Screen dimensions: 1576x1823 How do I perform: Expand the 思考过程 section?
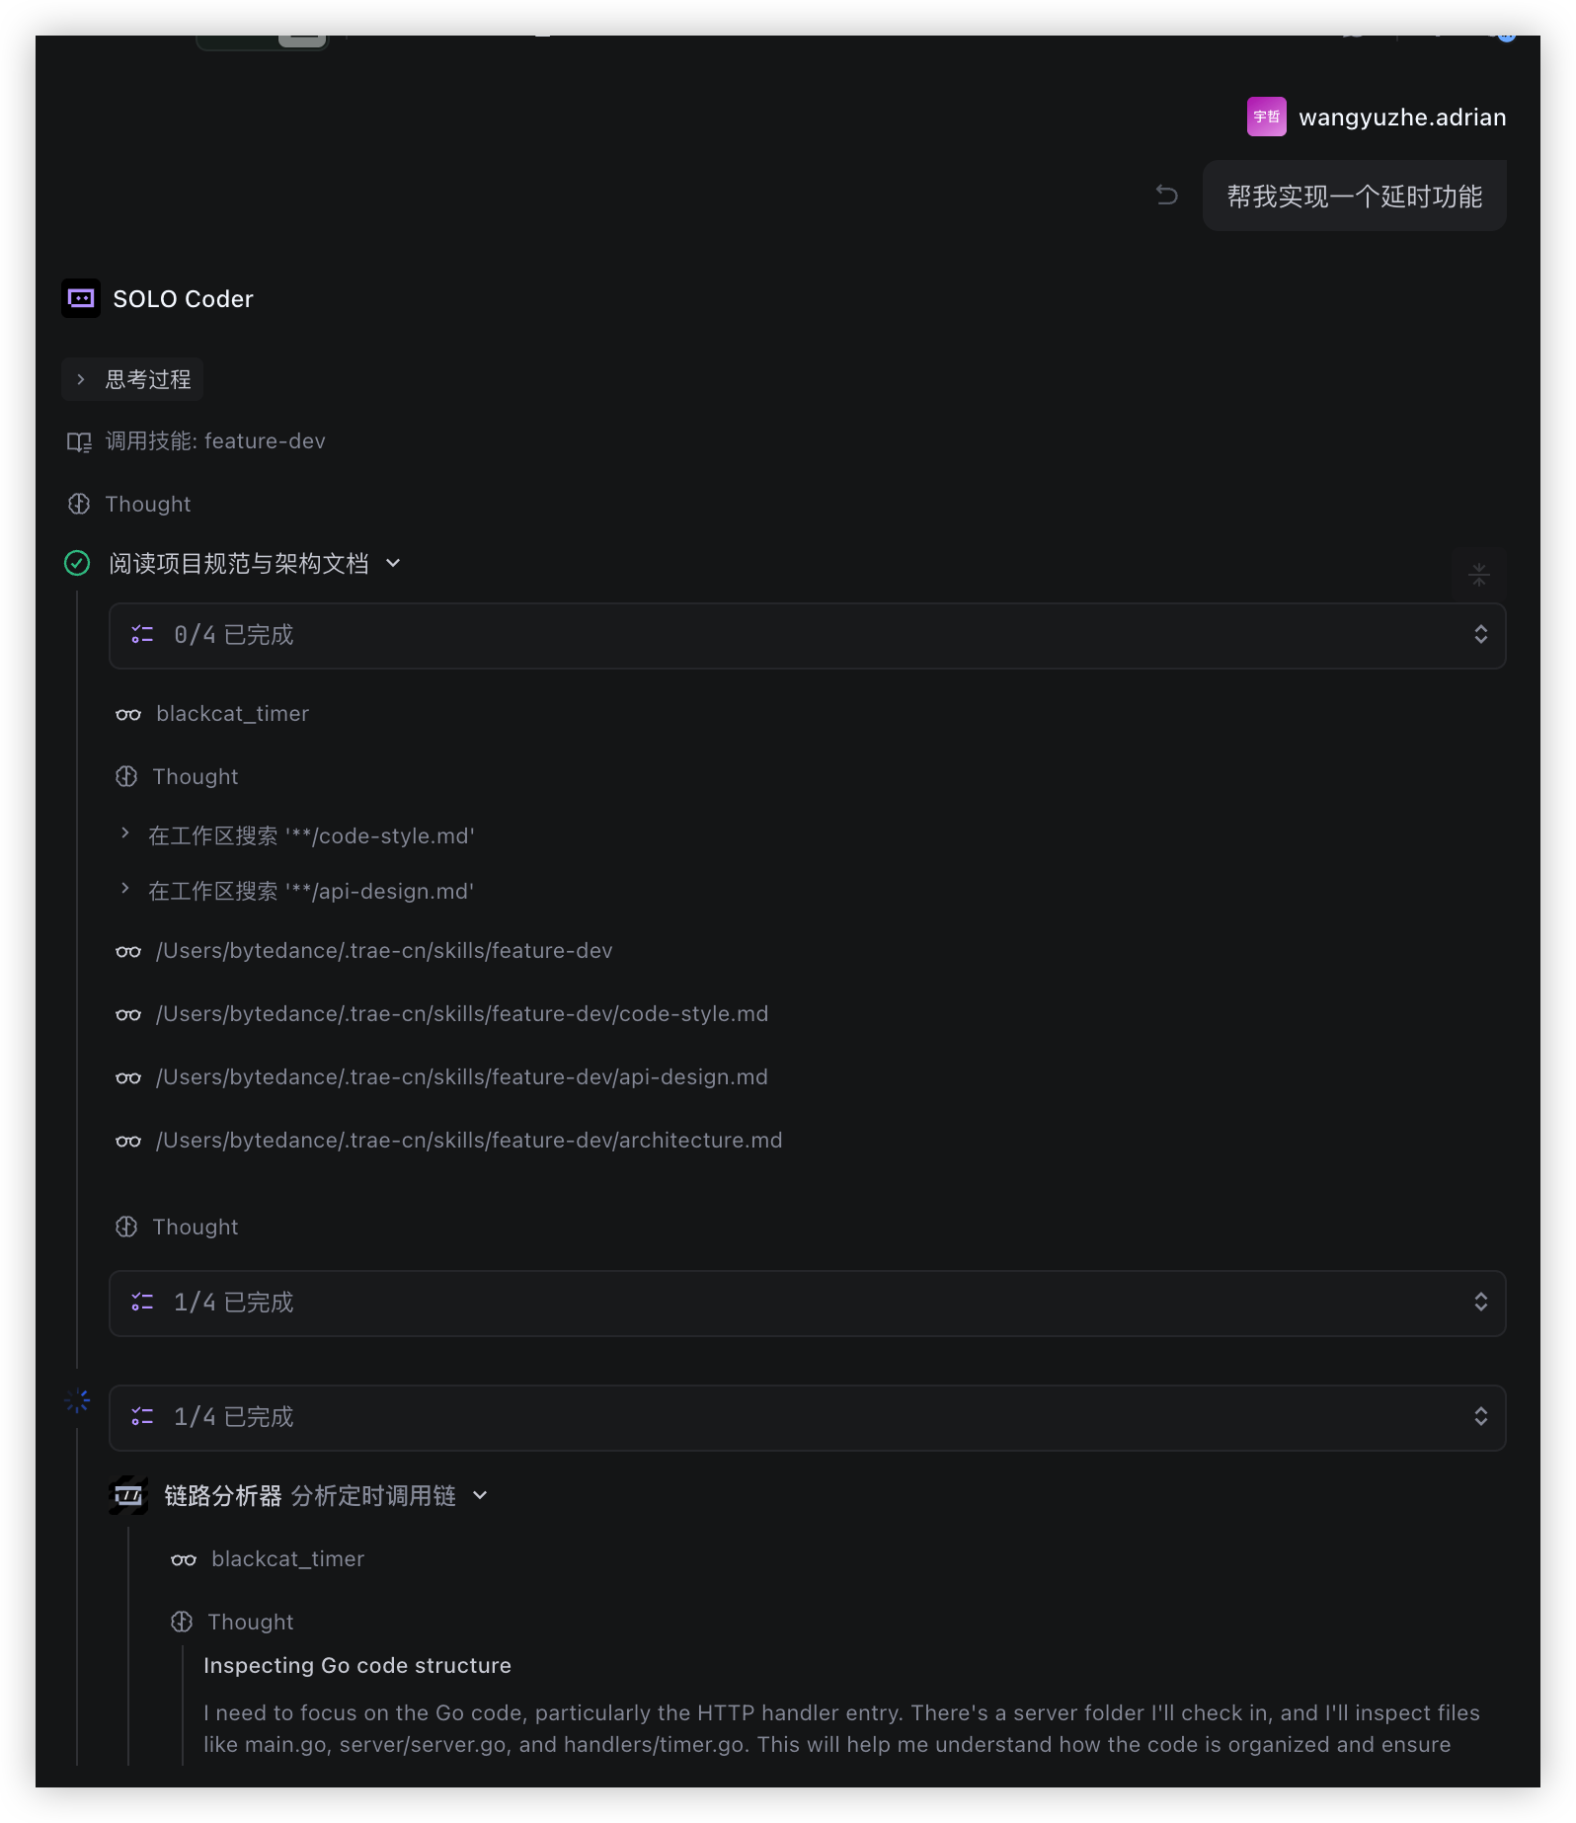81,379
